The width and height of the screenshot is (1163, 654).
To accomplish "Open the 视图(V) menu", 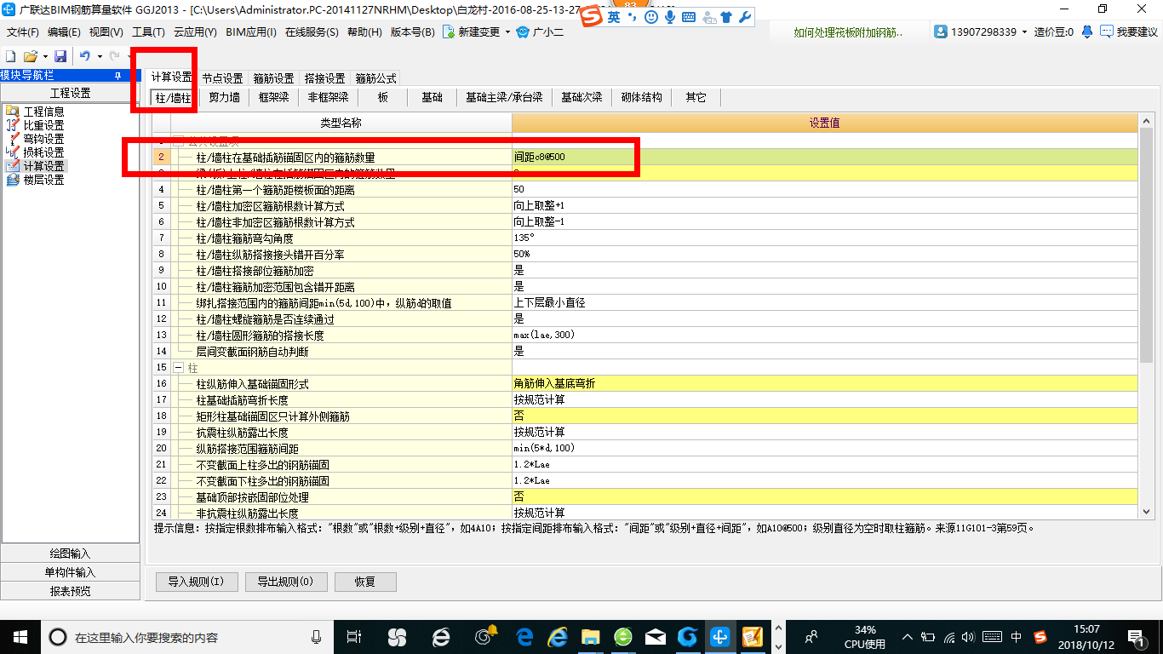I will tap(106, 32).
